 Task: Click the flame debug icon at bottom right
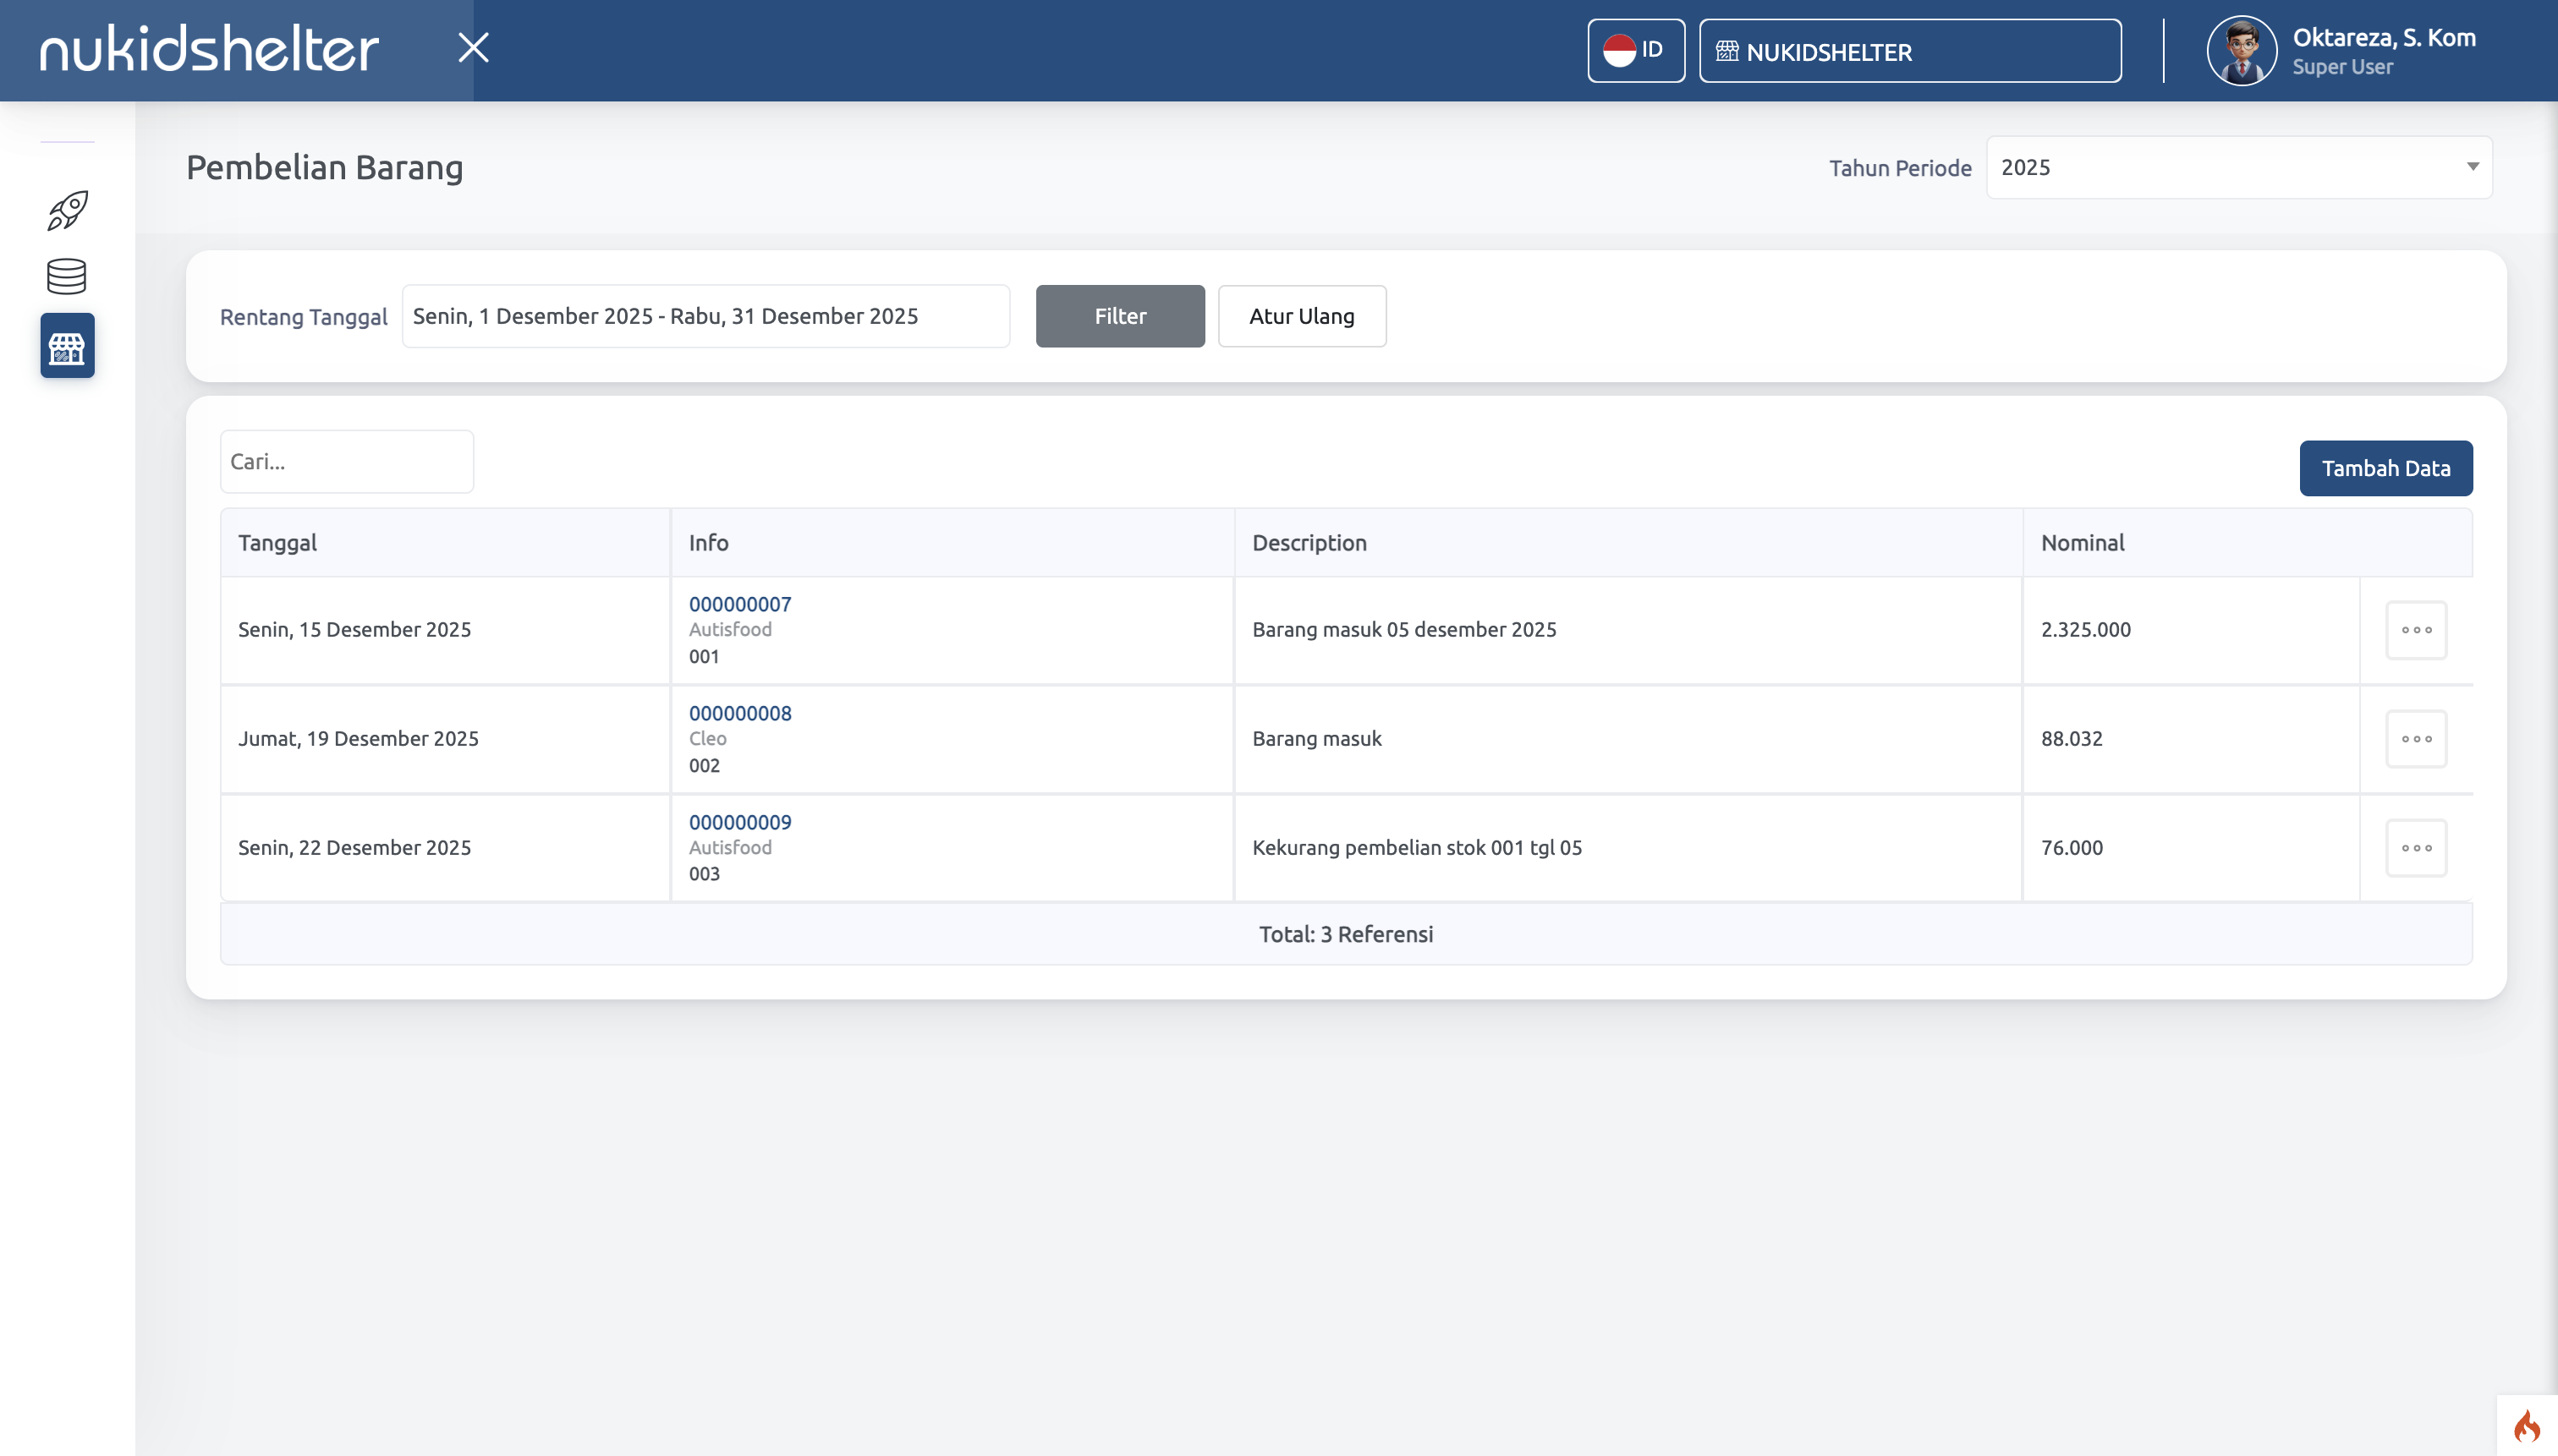2526,1425
